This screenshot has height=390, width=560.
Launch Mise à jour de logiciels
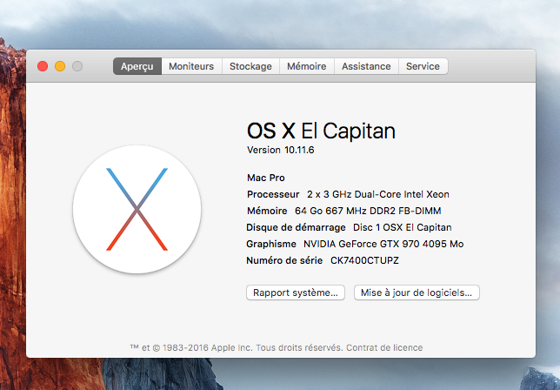point(417,292)
